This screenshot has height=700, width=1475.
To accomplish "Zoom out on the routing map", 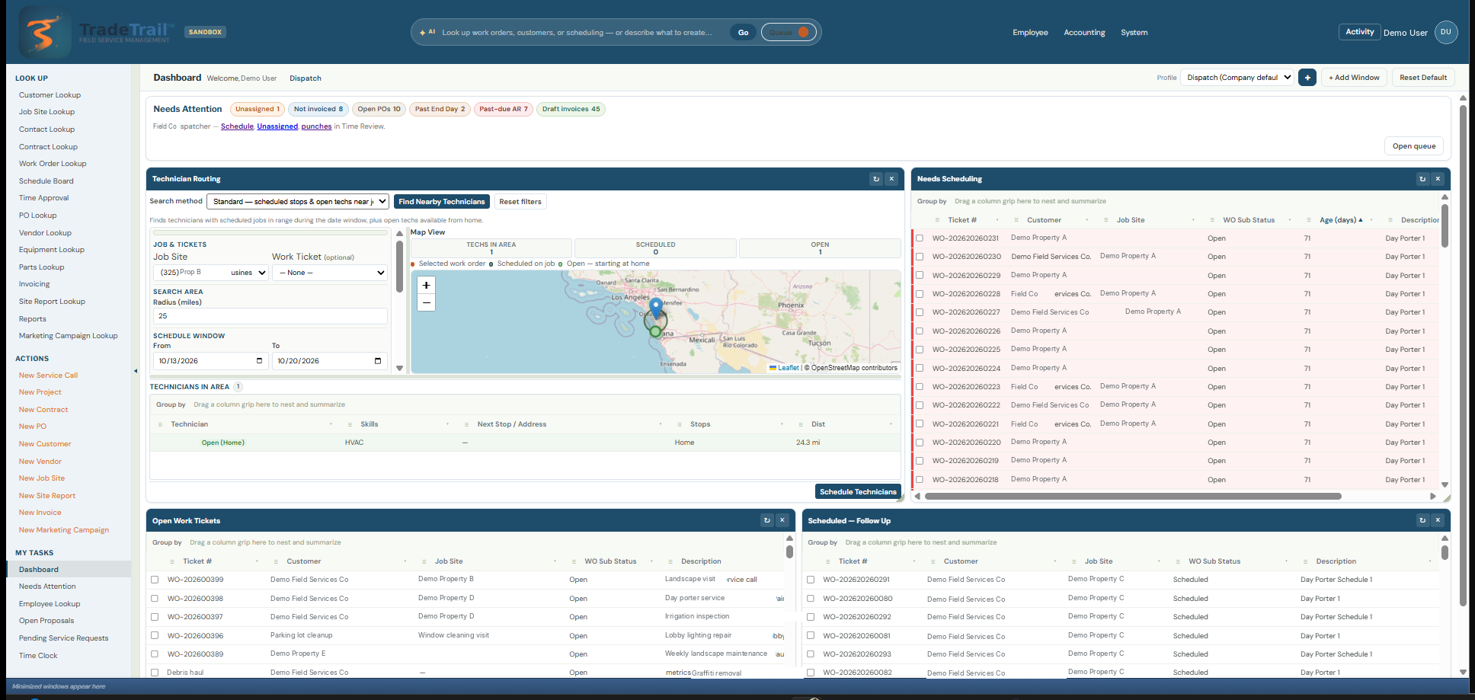I will click(x=427, y=302).
